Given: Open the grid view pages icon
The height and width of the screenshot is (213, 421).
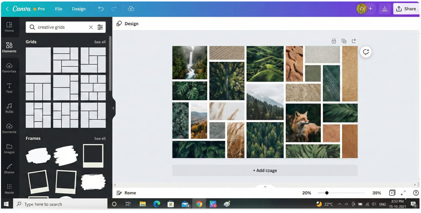Looking at the screenshot, I should 392,193.
